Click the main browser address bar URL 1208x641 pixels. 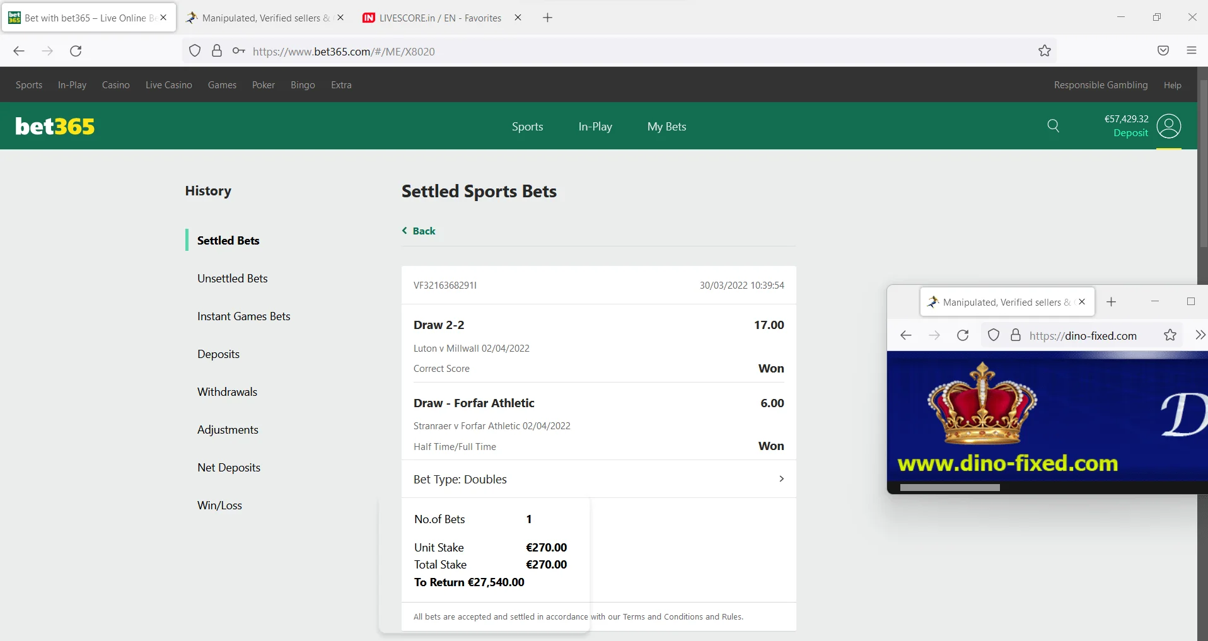pos(344,52)
